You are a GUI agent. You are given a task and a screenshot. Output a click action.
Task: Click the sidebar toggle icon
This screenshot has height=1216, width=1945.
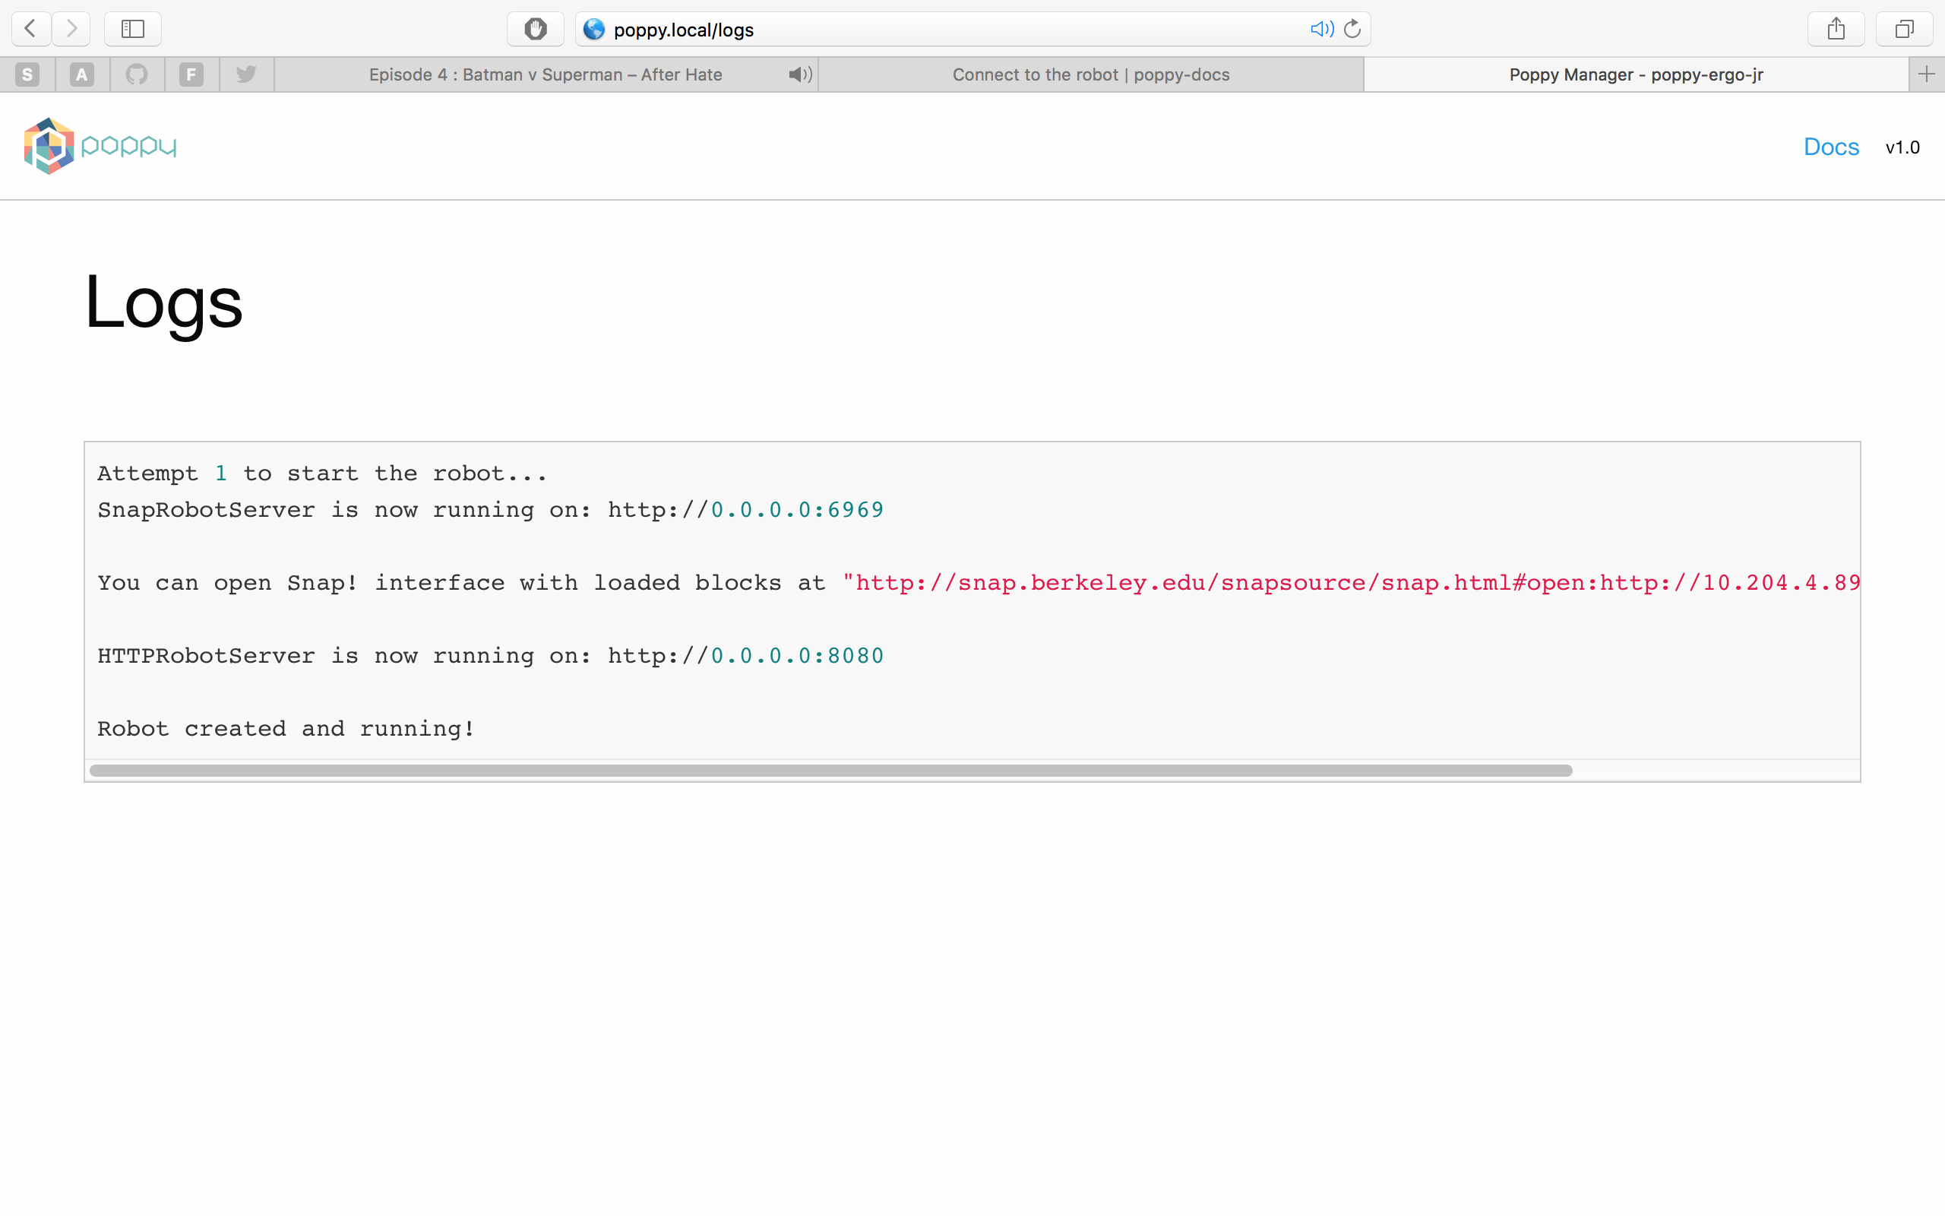coord(130,28)
